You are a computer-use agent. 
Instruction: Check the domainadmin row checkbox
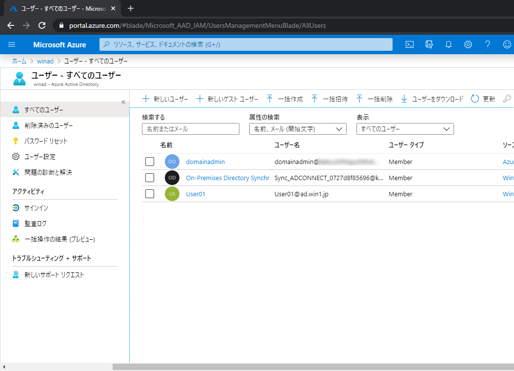tap(150, 162)
